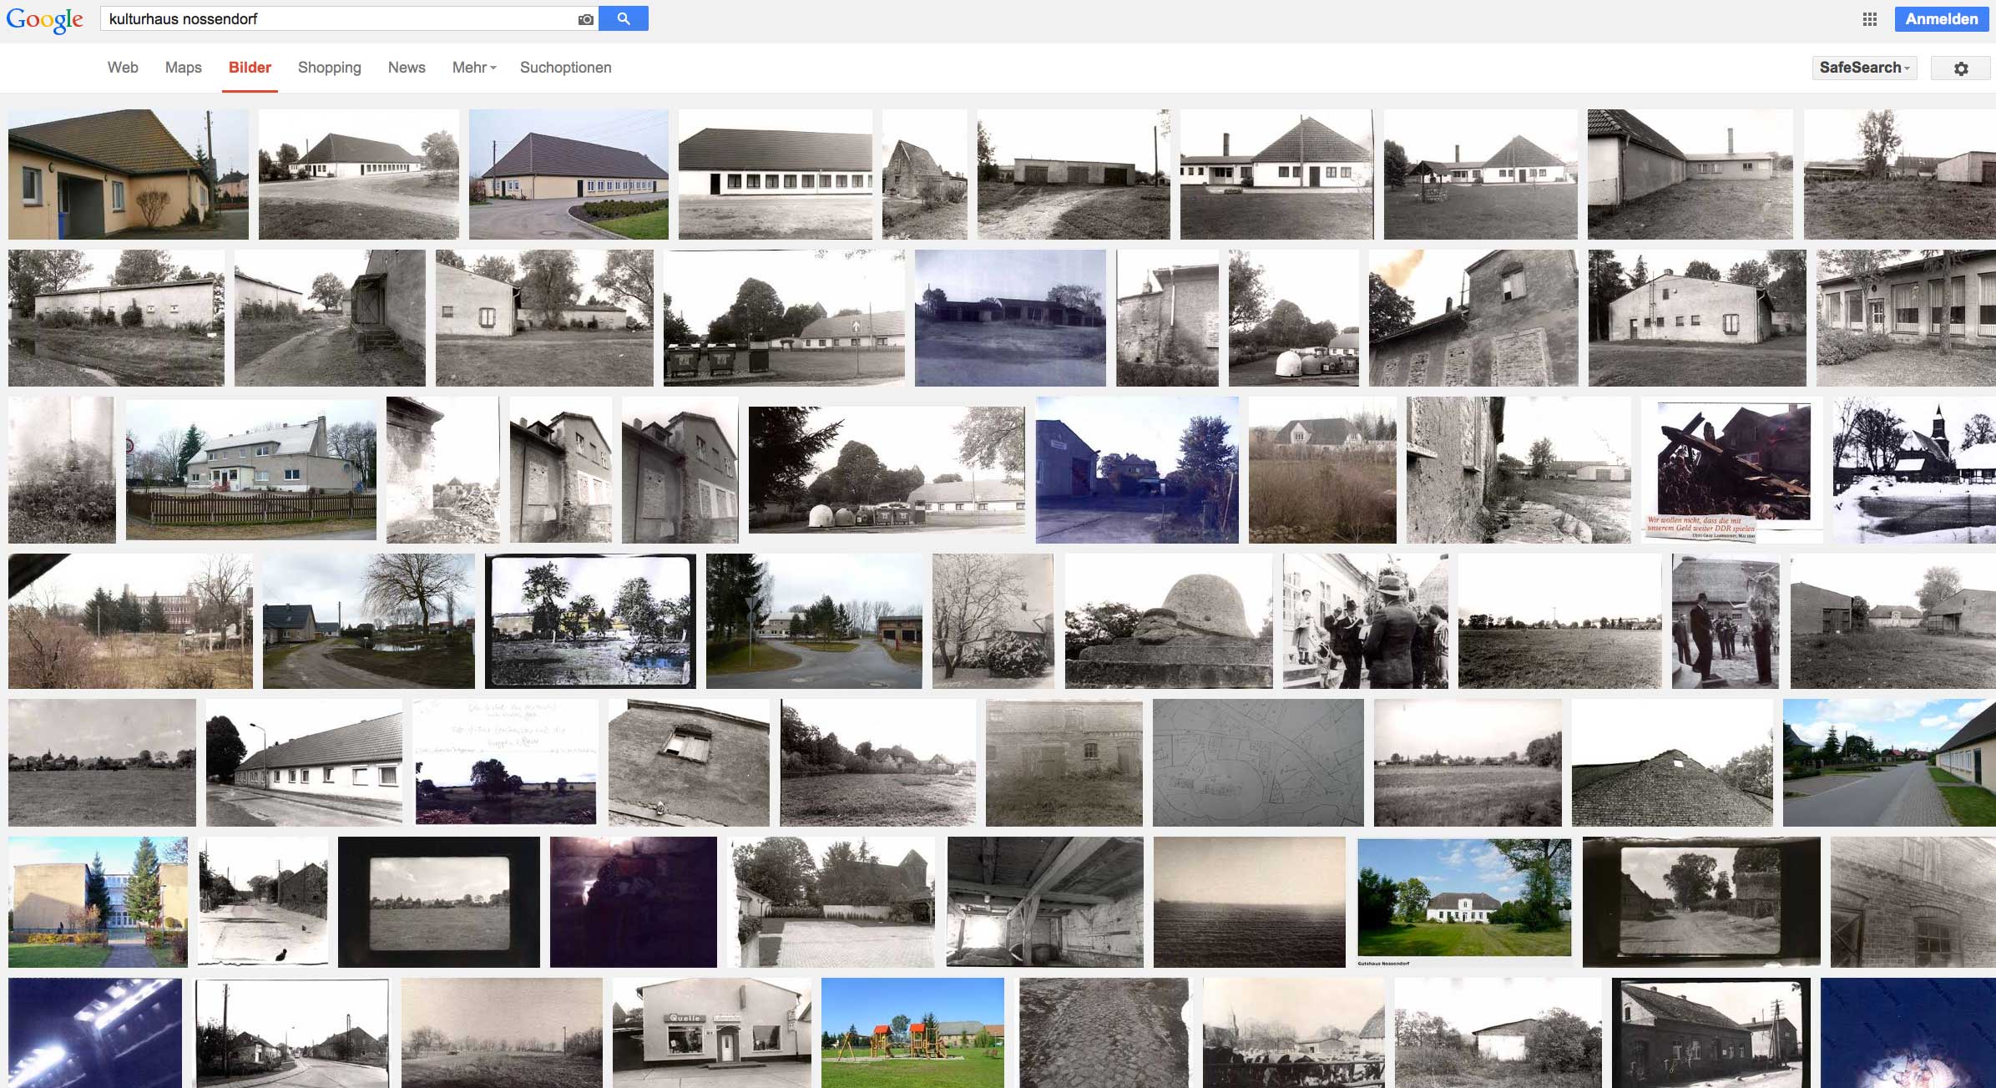The image size is (1996, 1088).
Task: Click the blue magnifier search button
Action: click(624, 18)
